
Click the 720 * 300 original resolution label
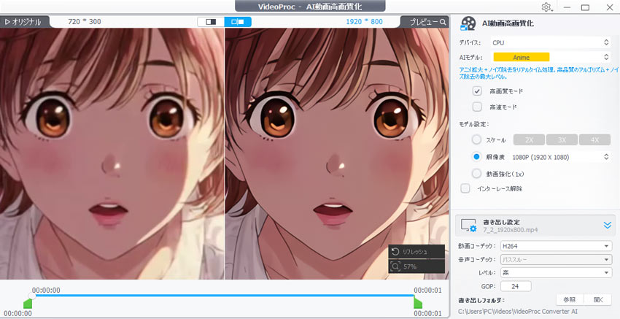(x=84, y=22)
